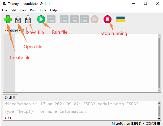Click the Ukraine flag icon
Viewport: 163px width, 126px height.
click(121, 19)
